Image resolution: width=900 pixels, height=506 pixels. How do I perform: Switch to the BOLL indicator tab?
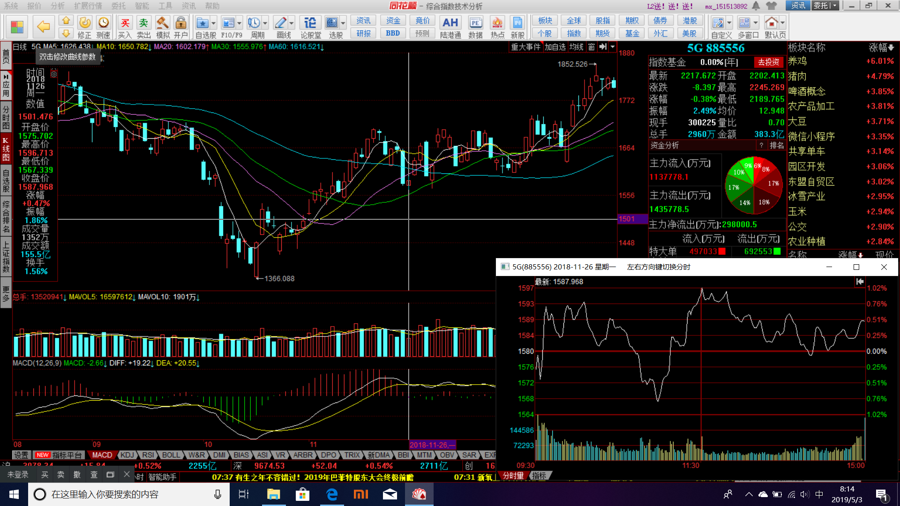point(171,455)
